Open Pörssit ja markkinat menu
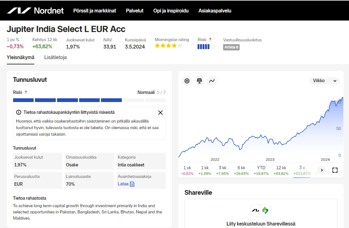Screen dimensions: 349x228 point(94,11)
